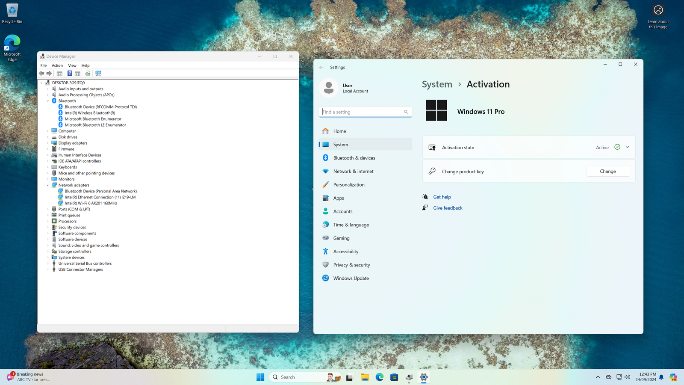The height and width of the screenshot is (385, 684).
Task: Click search magnifier in Find a setting box
Action: pyautogui.click(x=406, y=112)
